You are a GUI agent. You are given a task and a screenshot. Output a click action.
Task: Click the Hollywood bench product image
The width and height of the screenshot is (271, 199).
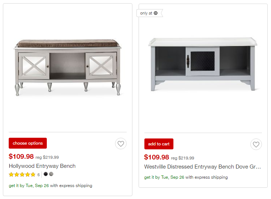pos(67,67)
